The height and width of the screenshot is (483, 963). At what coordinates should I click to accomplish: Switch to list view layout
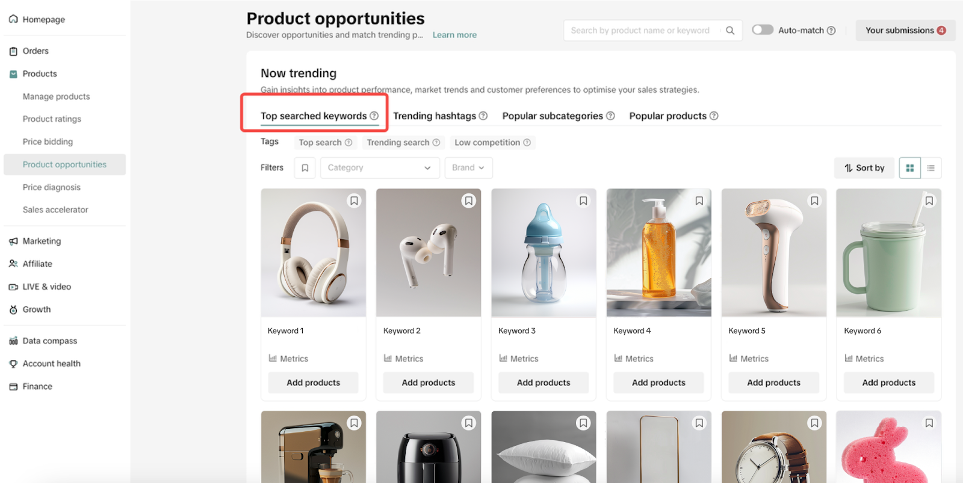pos(930,167)
